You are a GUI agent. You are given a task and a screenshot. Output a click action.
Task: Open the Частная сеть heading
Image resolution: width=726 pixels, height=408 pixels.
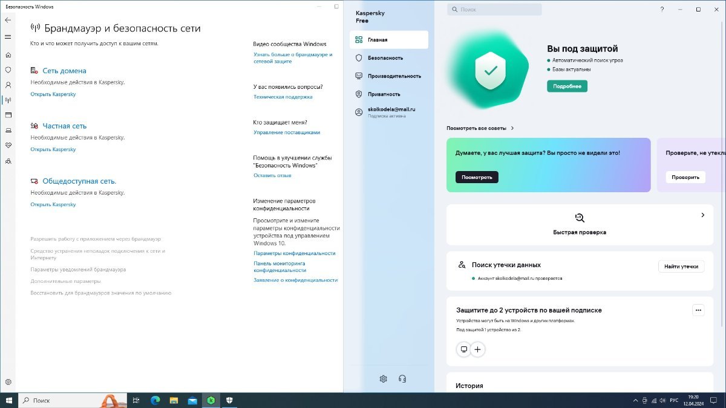[x=65, y=126]
